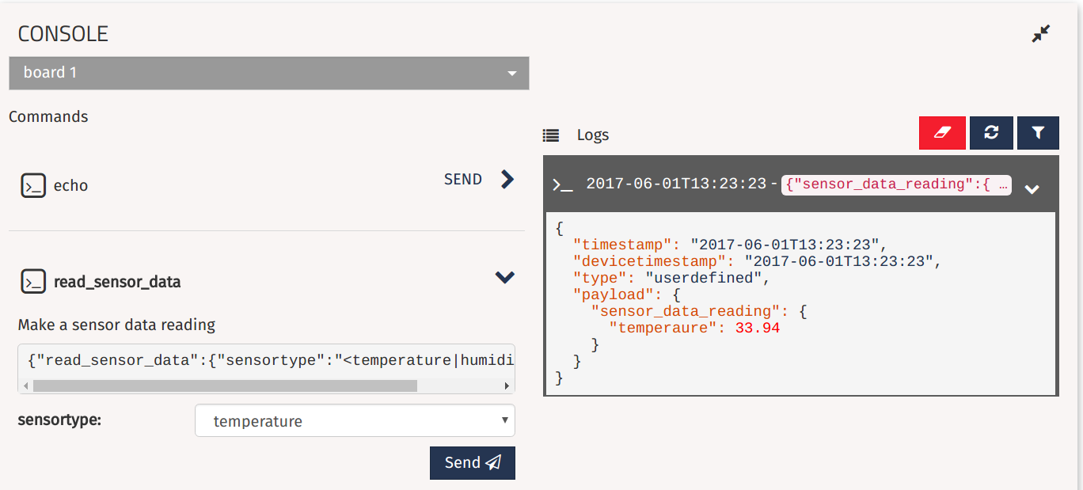
Task: Click the Logs list icon
Action: 551,135
